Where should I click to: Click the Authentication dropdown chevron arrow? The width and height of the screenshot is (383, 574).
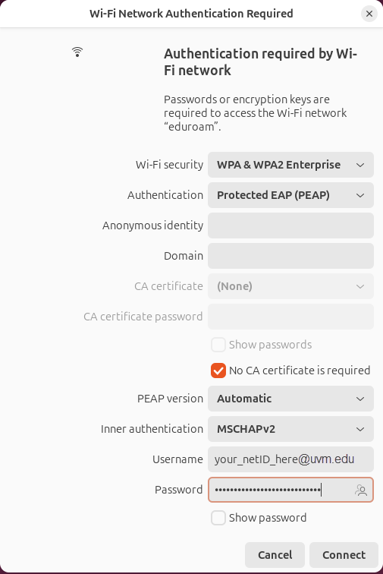360,195
